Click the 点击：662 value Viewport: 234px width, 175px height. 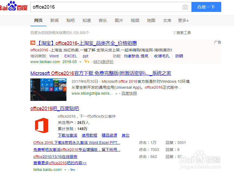tap(148, 157)
